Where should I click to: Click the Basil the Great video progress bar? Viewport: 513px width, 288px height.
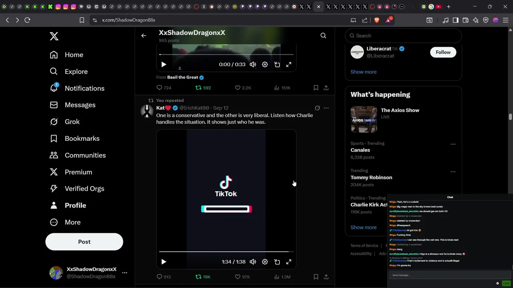[226, 54]
